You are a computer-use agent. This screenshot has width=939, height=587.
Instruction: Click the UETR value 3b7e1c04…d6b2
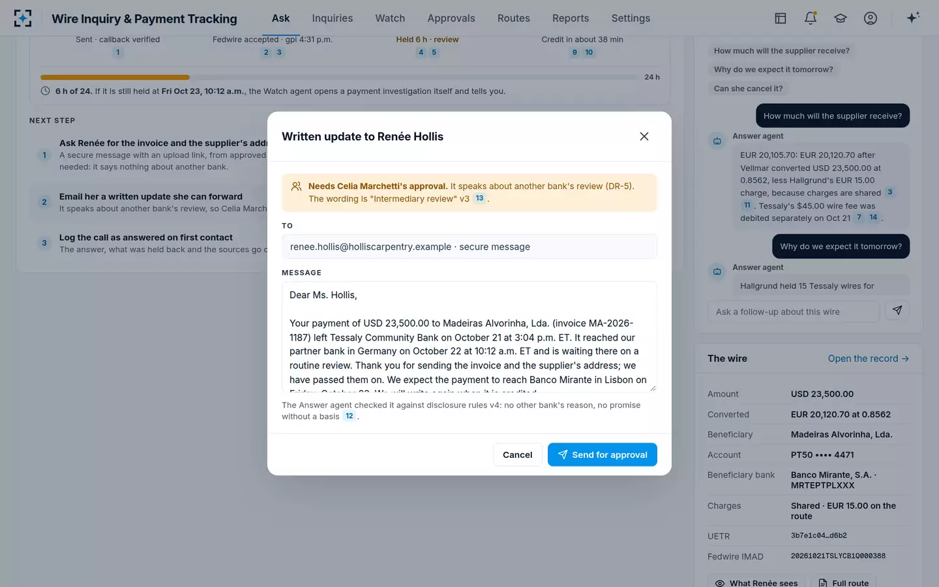pos(819,535)
